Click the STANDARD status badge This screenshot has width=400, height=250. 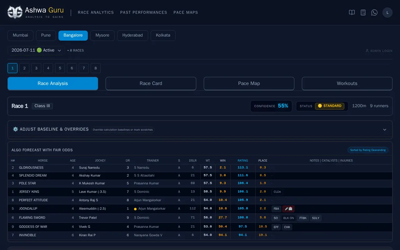(x=330, y=106)
